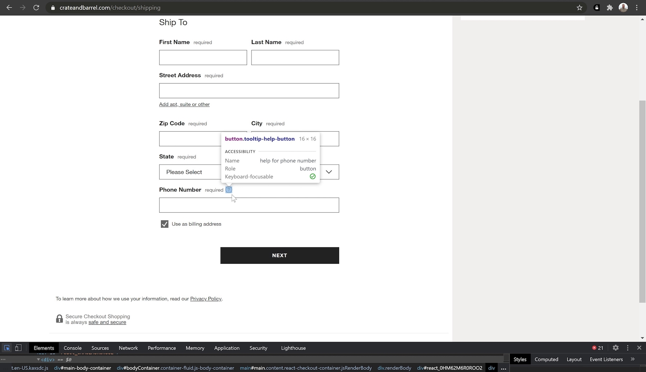Open the Privacy Policy link
The width and height of the screenshot is (646, 372).
(206, 299)
